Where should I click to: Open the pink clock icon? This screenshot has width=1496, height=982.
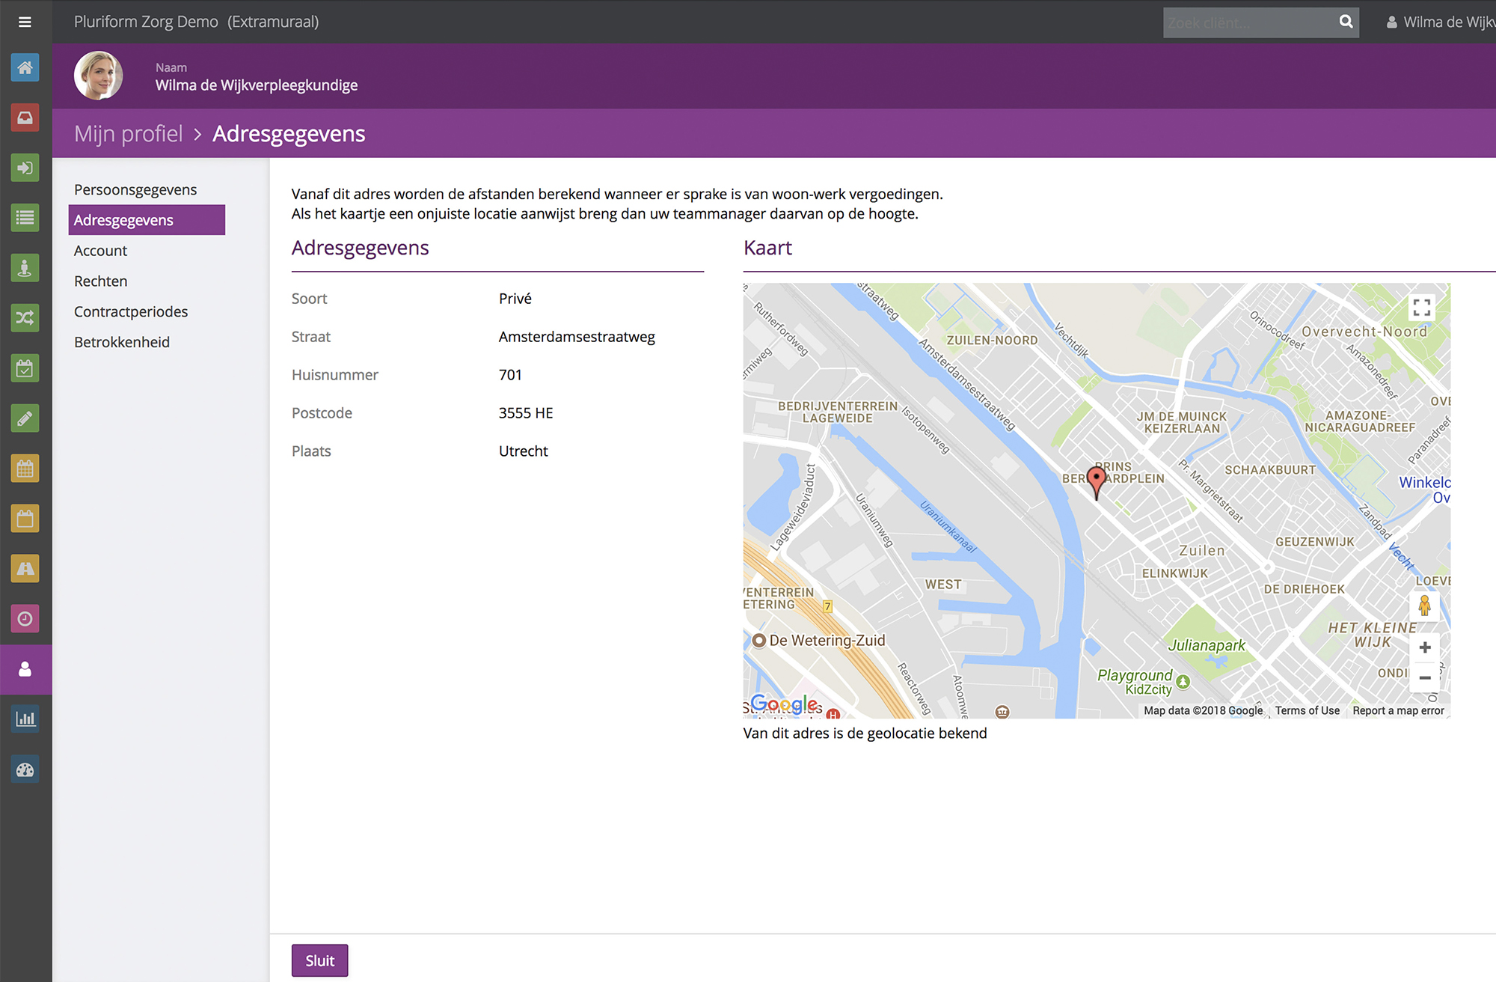pos(25,619)
